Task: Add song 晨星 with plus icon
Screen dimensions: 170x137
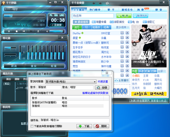Action: click(x=127, y=38)
